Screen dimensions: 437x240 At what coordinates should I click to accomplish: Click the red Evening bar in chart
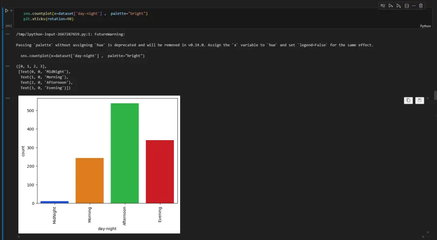pos(160,172)
